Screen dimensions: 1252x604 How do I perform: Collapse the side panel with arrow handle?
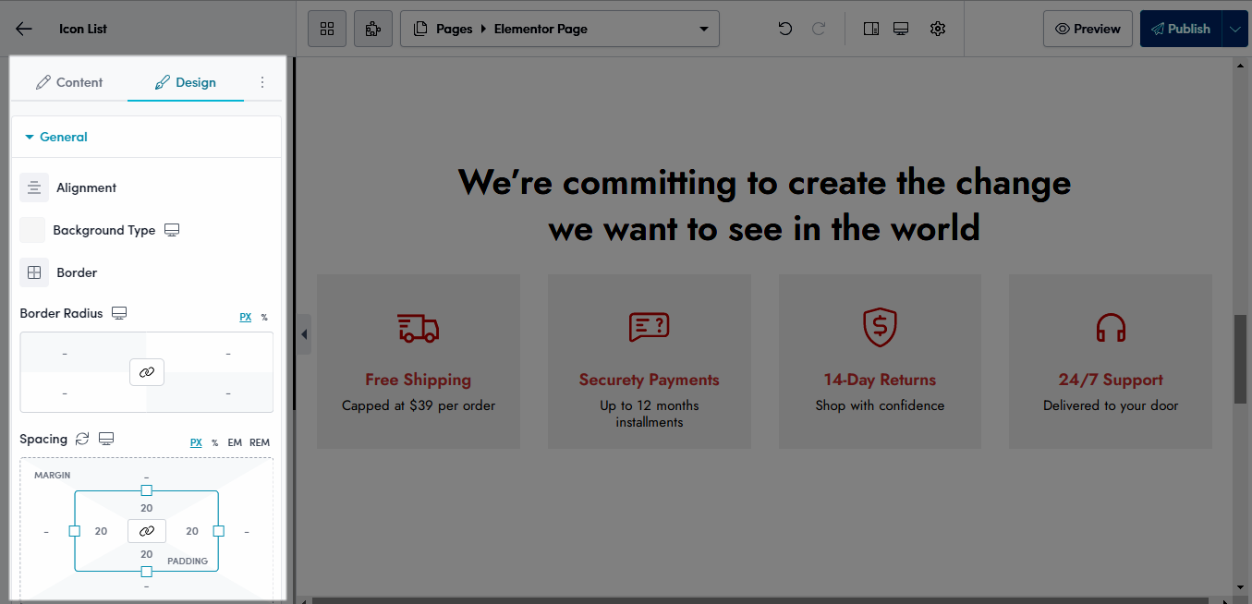pyautogui.click(x=304, y=334)
